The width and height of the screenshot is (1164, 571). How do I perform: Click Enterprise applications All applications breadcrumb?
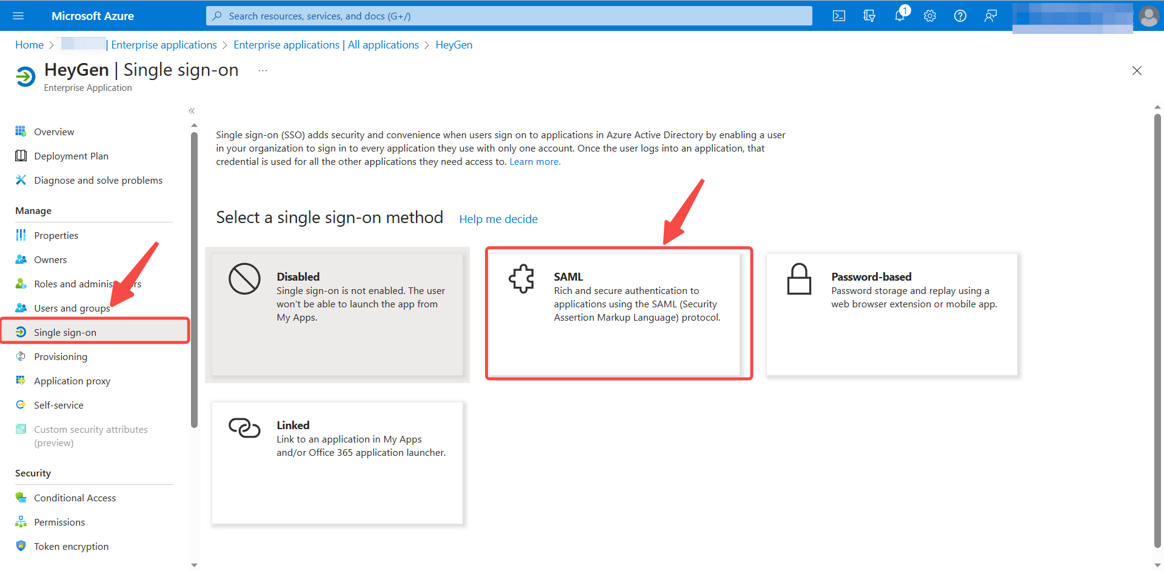[326, 45]
